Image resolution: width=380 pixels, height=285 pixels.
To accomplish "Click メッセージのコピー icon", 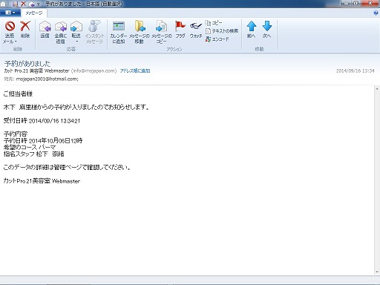I will pyautogui.click(x=161, y=26).
